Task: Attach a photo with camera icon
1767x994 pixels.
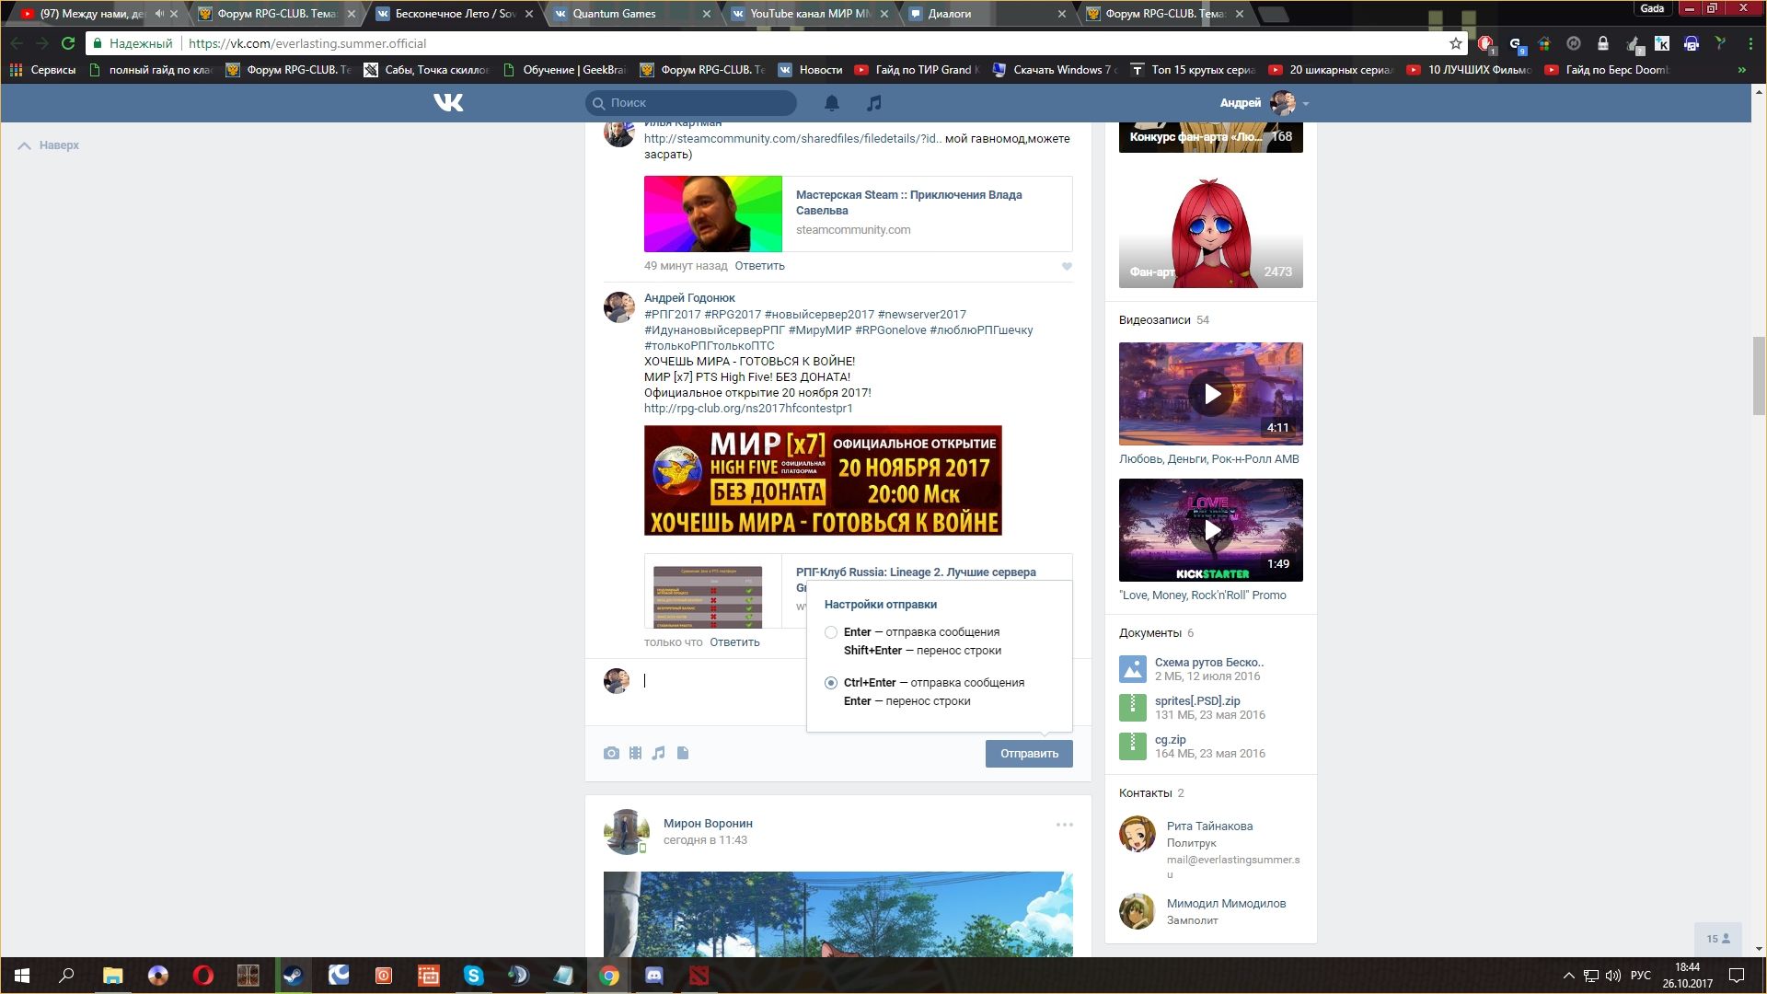Action: 611,753
